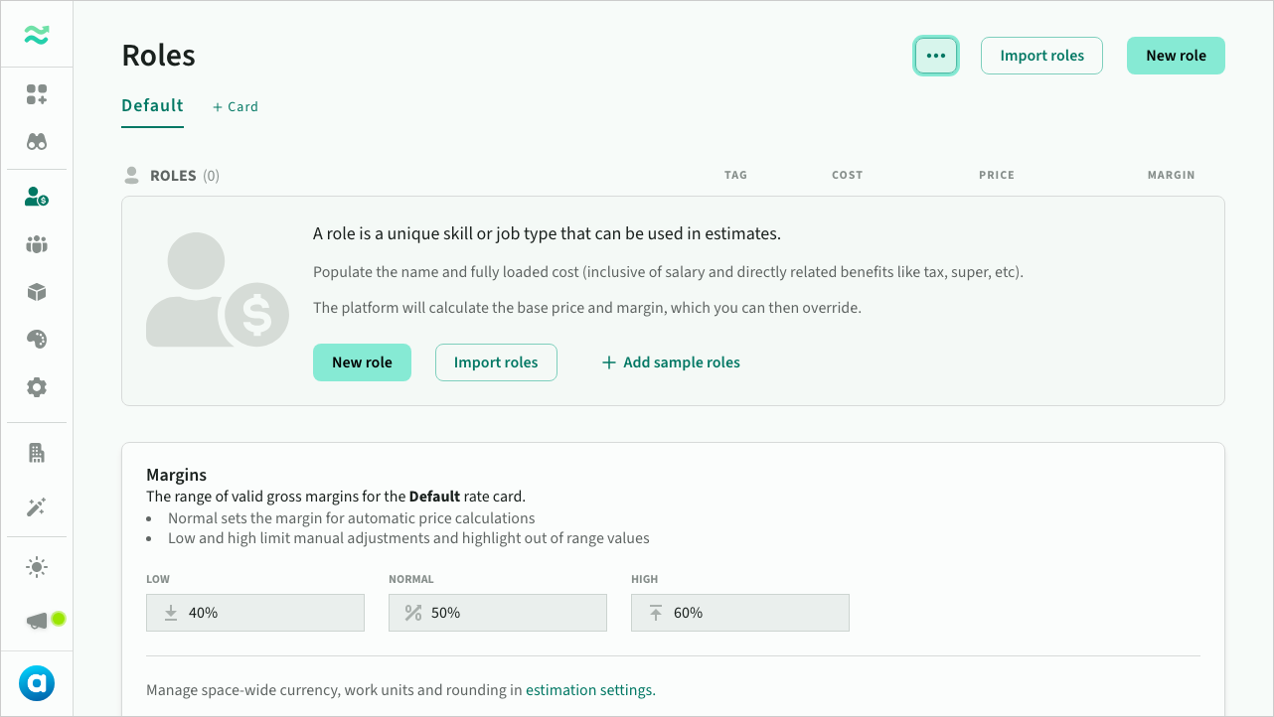The height and width of the screenshot is (717, 1274).
Task: Open the blue account avatar icon
Action: pyautogui.click(x=37, y=683)
